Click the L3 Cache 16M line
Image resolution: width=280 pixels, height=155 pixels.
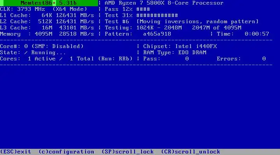coord(47,28)
